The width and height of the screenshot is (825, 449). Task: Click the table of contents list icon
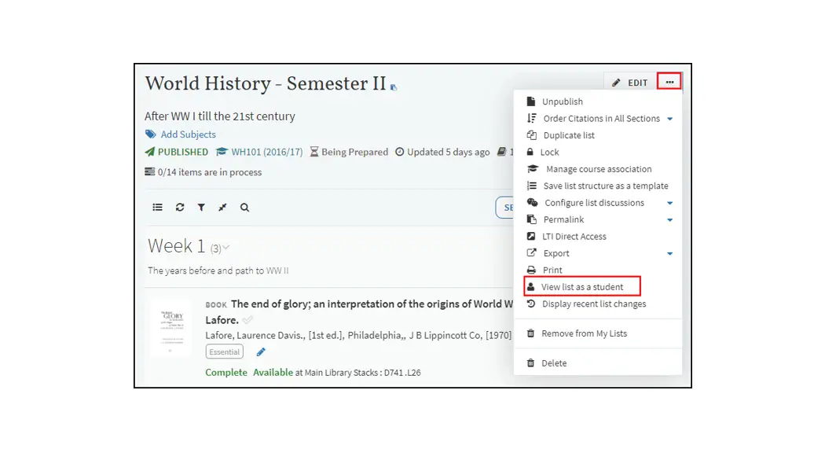157,208
